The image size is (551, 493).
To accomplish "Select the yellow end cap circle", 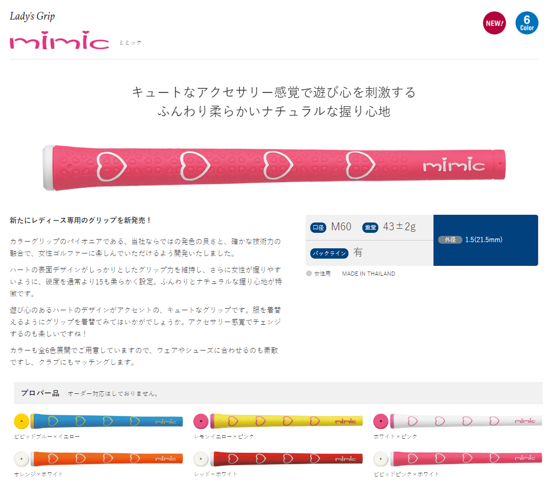I will coord(22,421).
